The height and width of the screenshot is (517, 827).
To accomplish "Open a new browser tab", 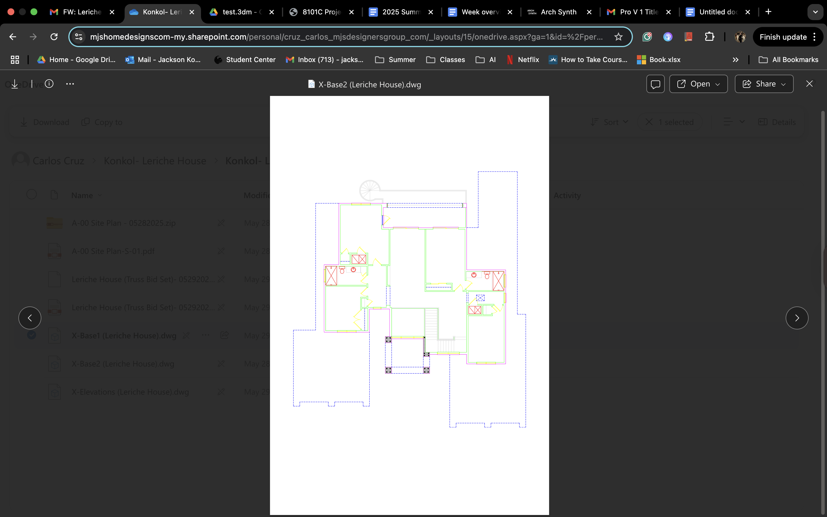I will point(768,12).
